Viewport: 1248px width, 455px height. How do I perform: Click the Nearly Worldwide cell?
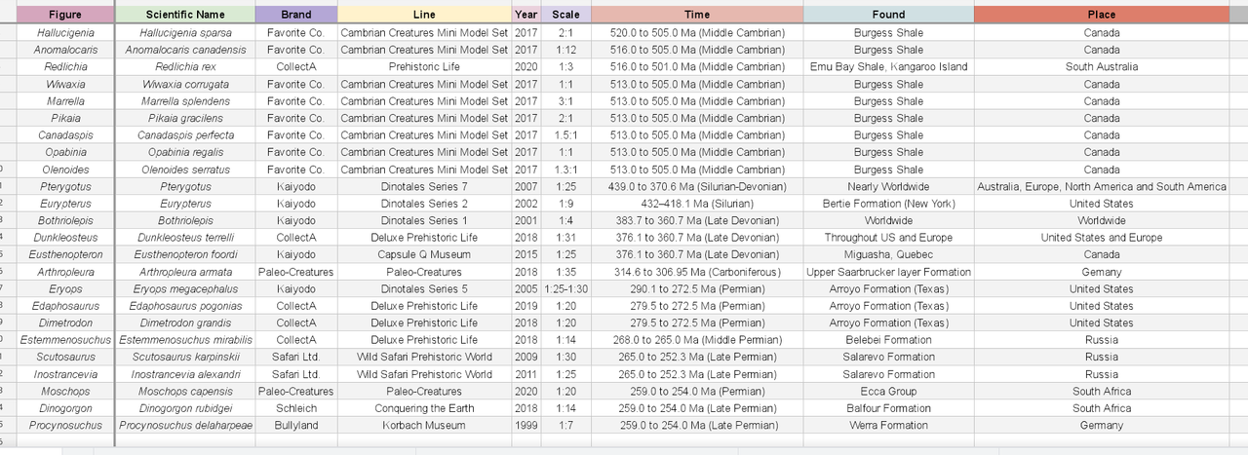[888, 186]
